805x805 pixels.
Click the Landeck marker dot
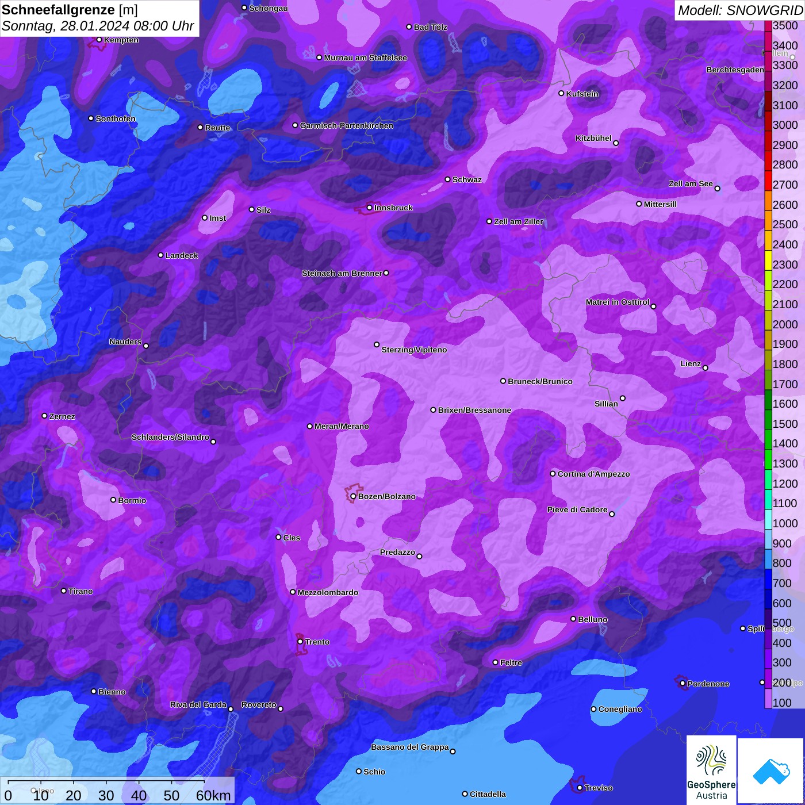pyautogui.click(x=161, y=255)
